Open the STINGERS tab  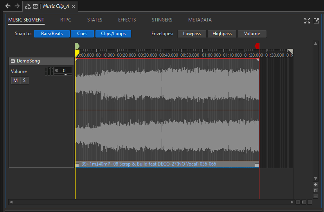162,20
